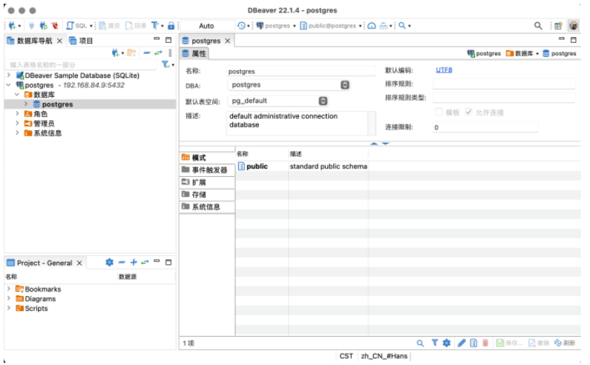Click the global search magnifier at top right
The height and width of the screenshot is (365, 590).
[538, 25]
